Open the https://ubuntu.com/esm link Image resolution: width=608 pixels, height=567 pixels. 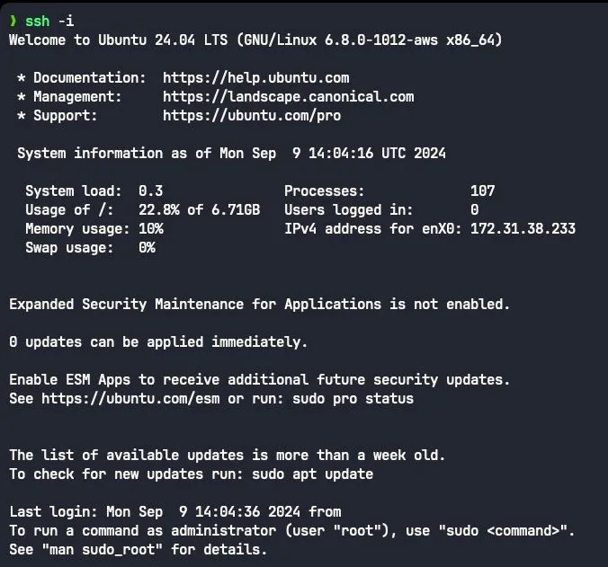(130, 399)
